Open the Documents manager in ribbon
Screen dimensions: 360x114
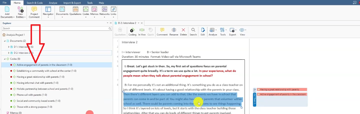62,13
